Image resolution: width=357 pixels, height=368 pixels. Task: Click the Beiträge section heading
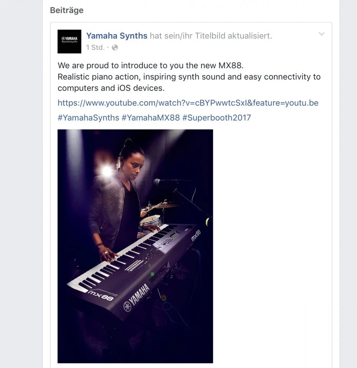pyautogui.click(x=67, y=10)
